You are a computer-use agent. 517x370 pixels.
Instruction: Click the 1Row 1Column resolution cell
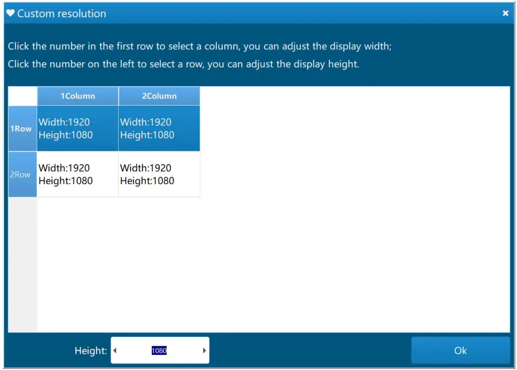coord(78,128)
